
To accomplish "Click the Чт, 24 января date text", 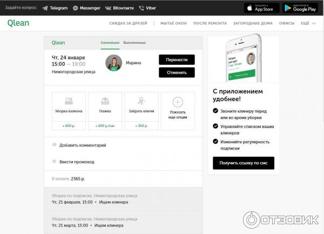I will (x=68, y=57).
